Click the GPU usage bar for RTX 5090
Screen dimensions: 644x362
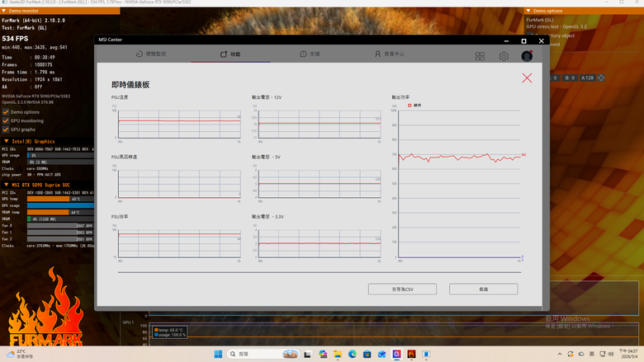pyautogui.click(x=60, y=205)
